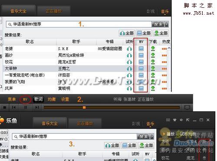
Task: Select 影视 in the 乐鱼 lower window
Action: click(136, 124)
